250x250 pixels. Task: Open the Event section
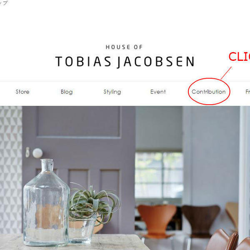(158, 92)
